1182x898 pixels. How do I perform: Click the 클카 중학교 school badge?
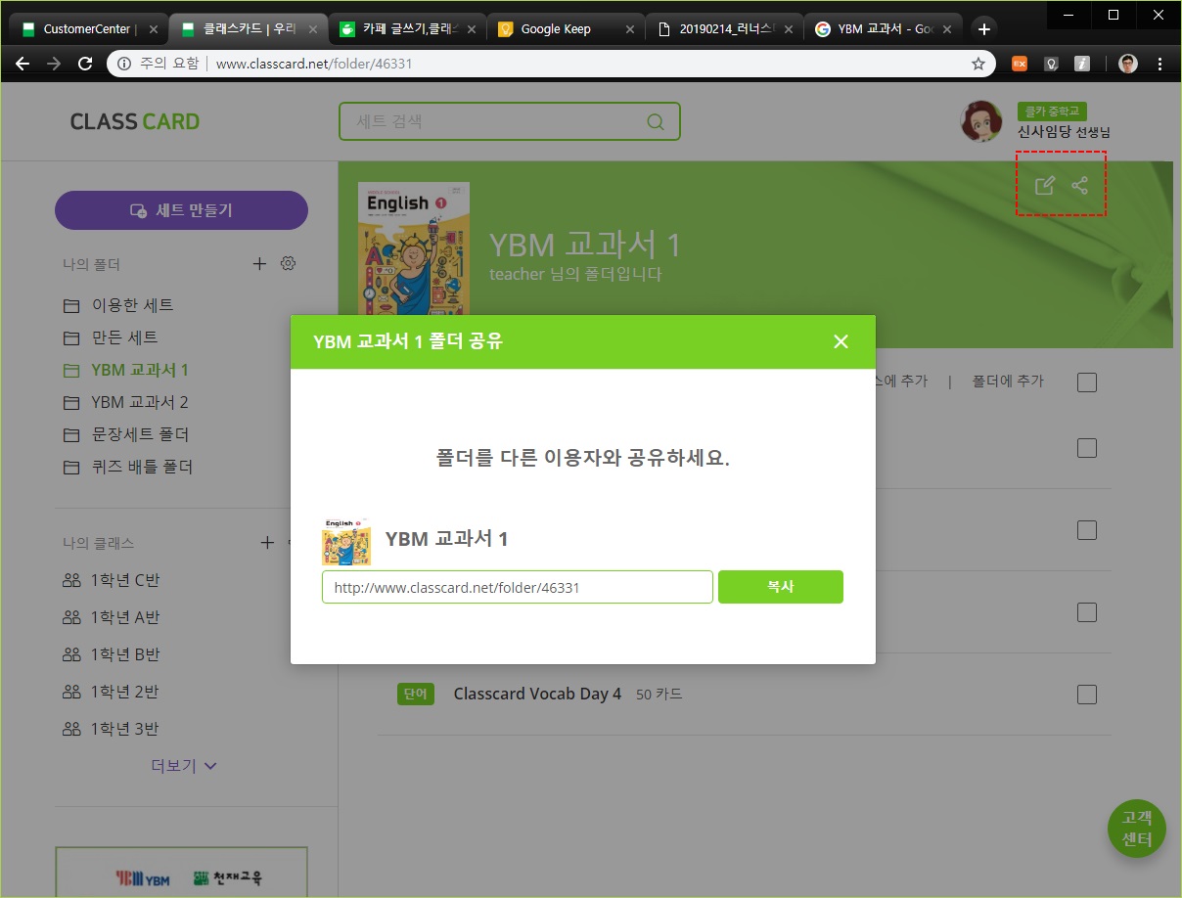click(1052, 112)
